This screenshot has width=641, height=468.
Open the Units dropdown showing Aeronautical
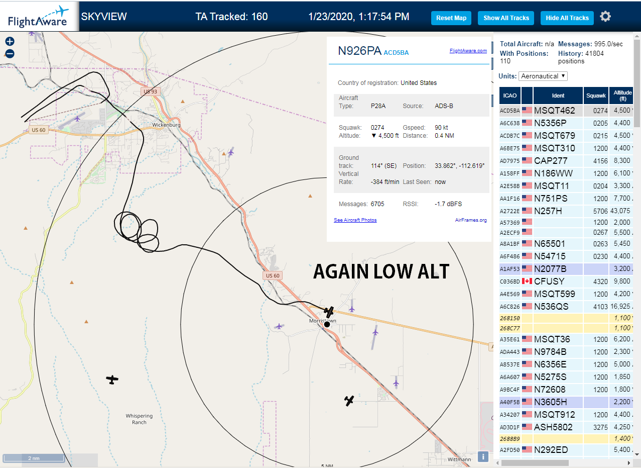click(x=543, y=76)
